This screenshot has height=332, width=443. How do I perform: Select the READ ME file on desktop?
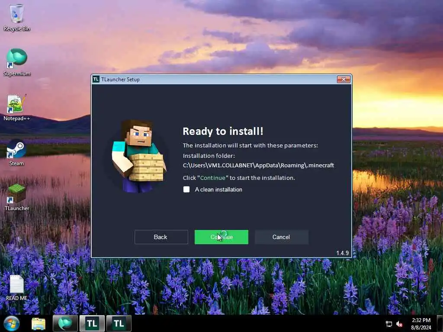pyautogui.click(x=17, y=287)
